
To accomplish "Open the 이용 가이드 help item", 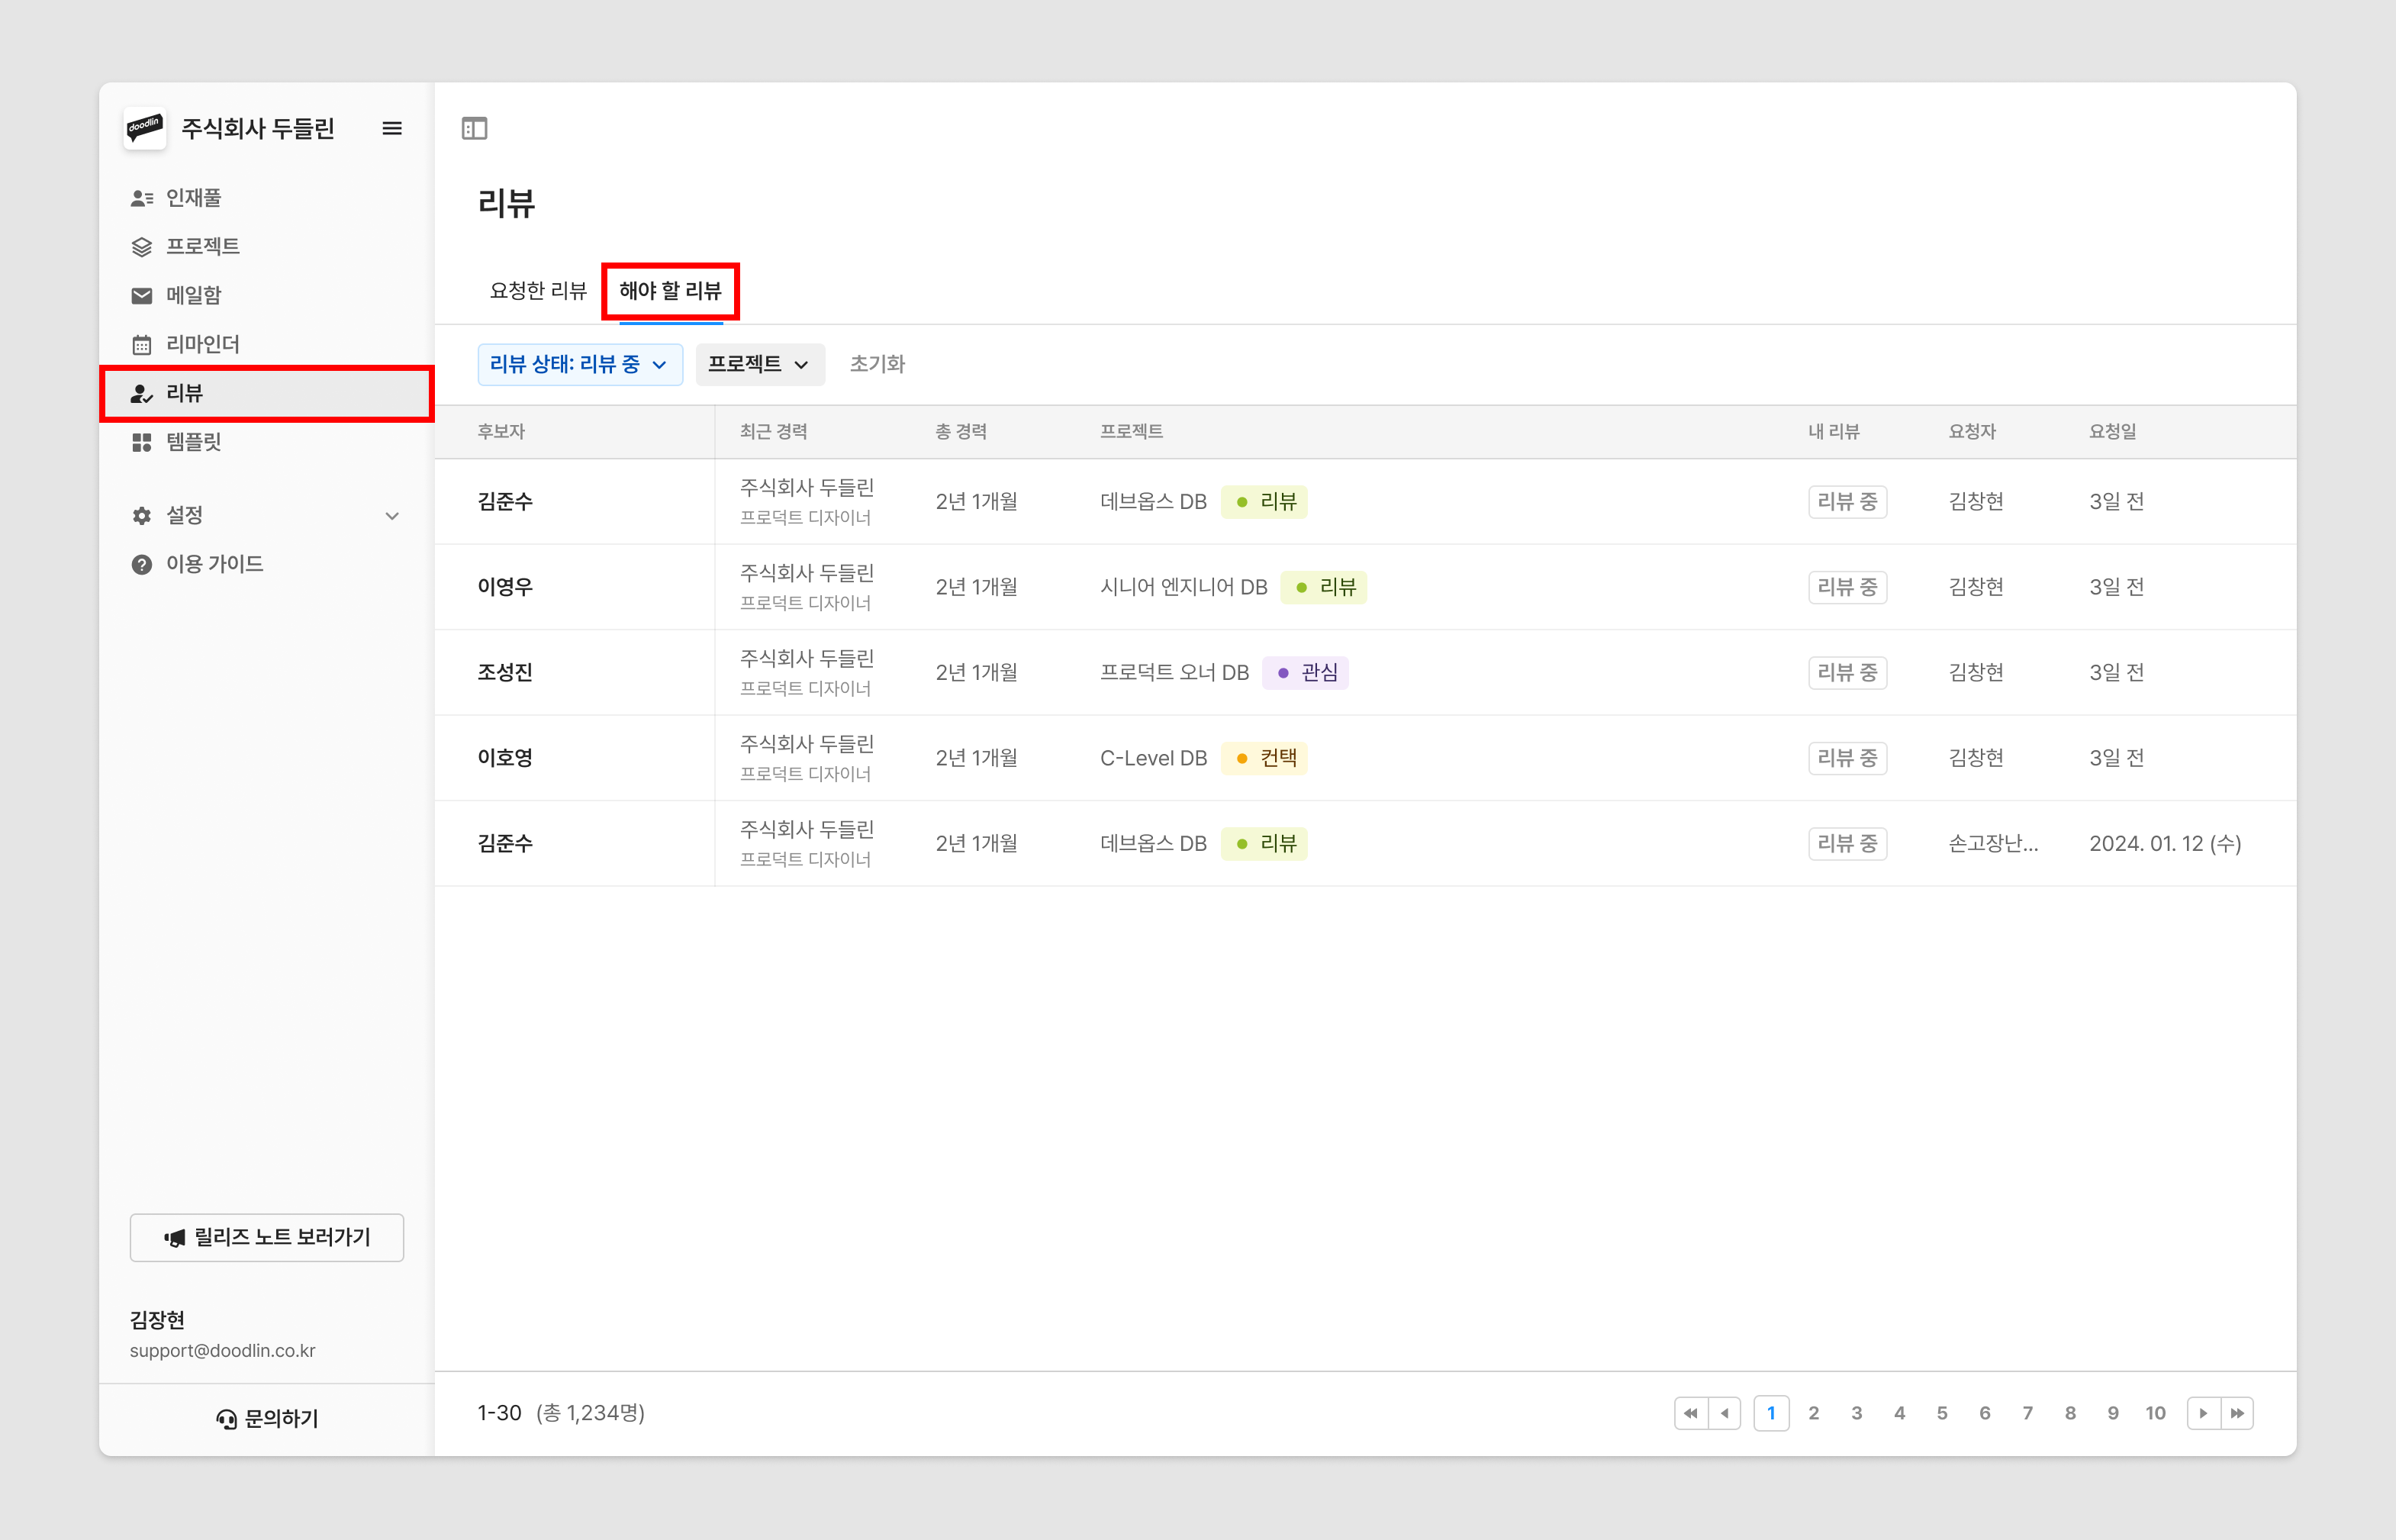I will click(214, 564).
